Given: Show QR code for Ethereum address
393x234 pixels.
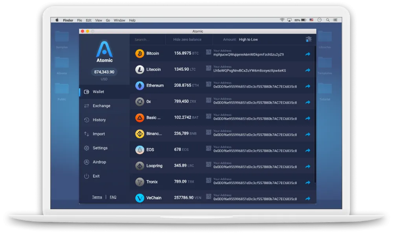Looking at the screenshot, I should click(x=209, y=84).
